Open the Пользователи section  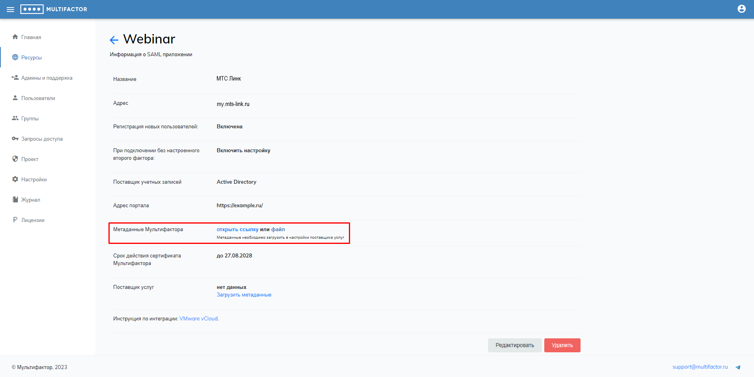point(38,98)
